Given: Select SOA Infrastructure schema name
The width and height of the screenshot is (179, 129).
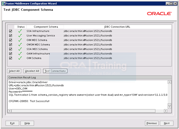Looking at the screenshot, I should [x=38, y=31].
